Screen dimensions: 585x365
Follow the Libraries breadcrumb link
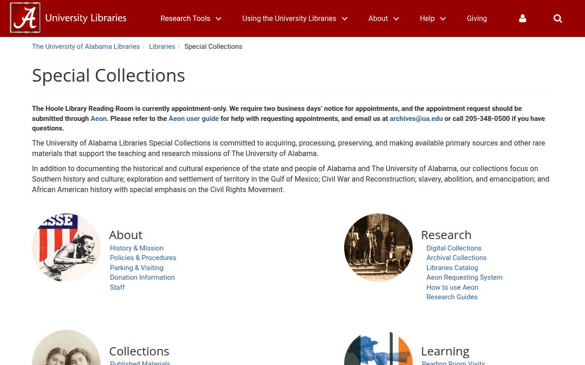point(162,47)
